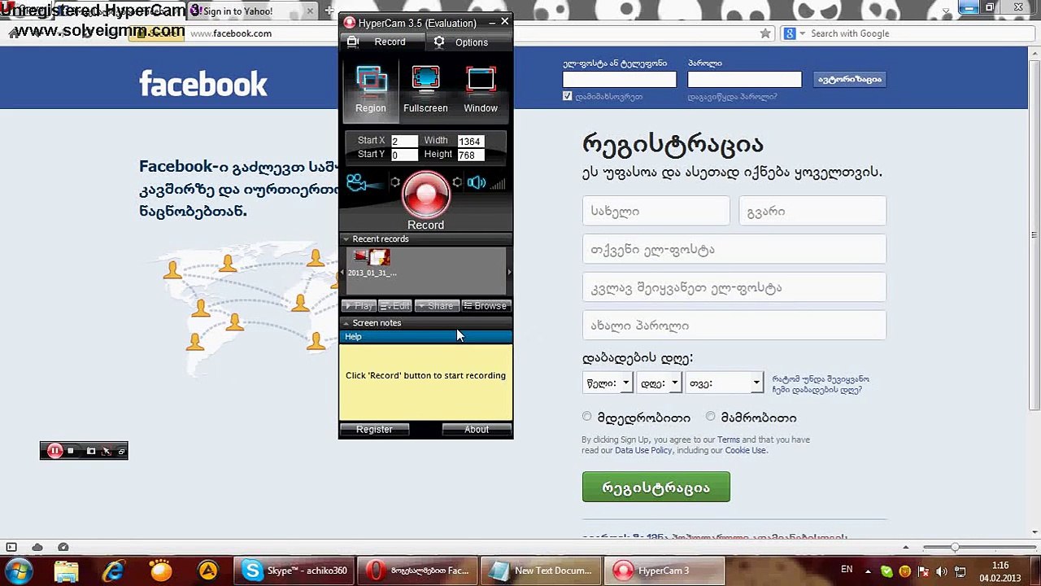Click the new password signup field
This screenshot has height=586, width=1041.
tap(734, 326)
